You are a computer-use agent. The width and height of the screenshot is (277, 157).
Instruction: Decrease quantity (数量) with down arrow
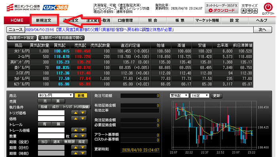coord(83,136)
